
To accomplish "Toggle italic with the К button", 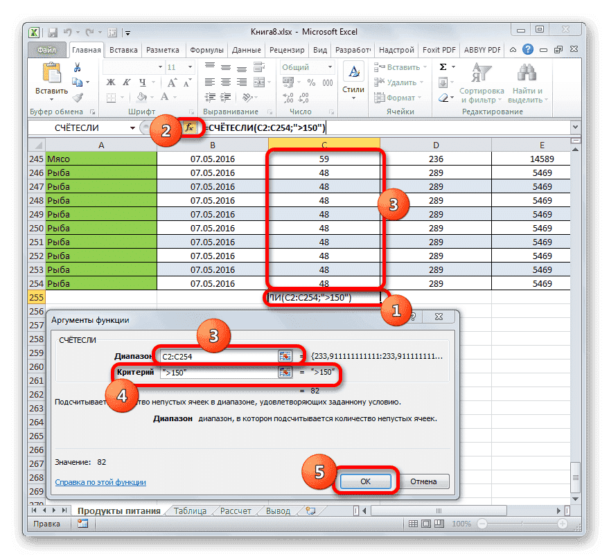I will 127,81.
